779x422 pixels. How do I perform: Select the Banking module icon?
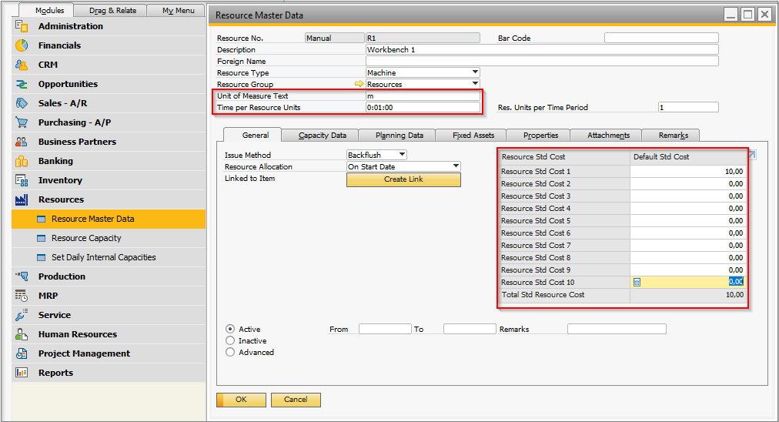pos(22,161)
